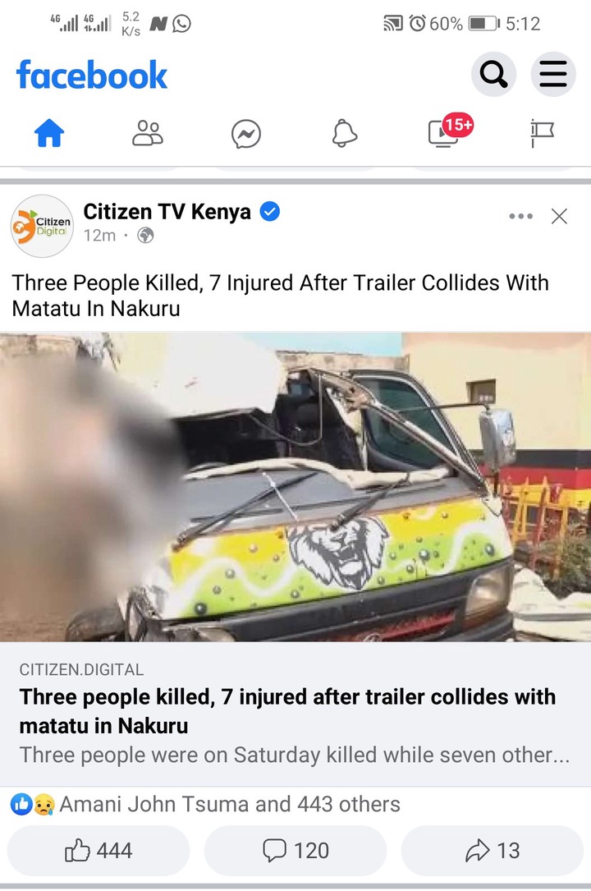Open Facebook search
The image size is (591, 891).
point(493,75)
